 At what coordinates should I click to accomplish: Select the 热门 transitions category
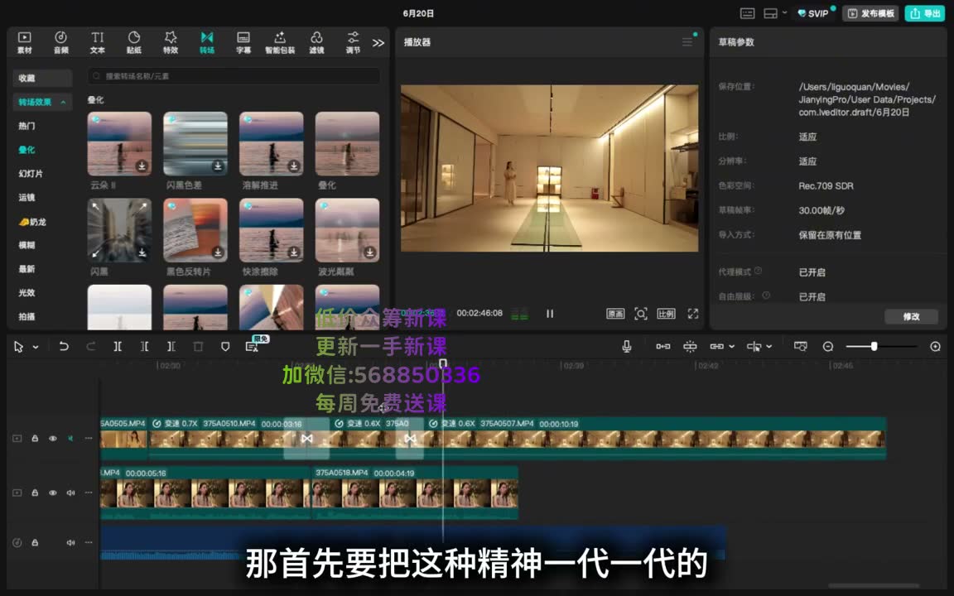click(26, 126)
